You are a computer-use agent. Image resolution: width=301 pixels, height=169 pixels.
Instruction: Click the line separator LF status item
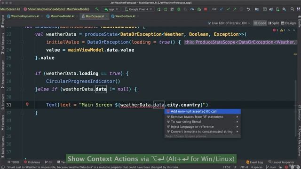click(x=235, y=167)
